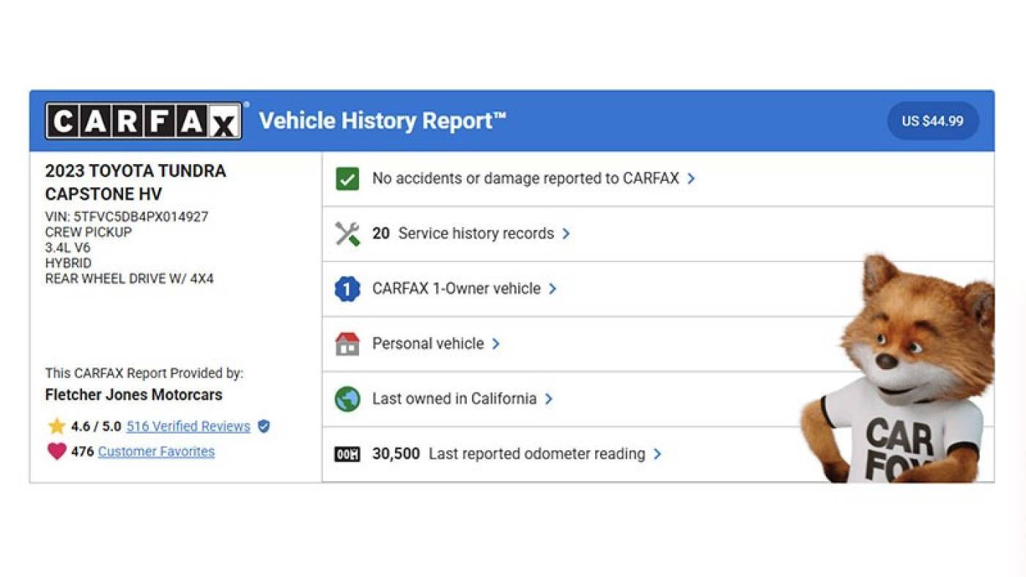Screen dimensions: 1026x577
Task: Expand Last owned in California chevron
Action: point(549,399)
